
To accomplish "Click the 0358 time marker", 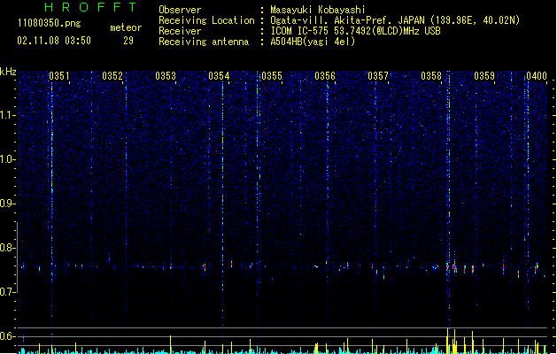I will [x=431, y=76].
